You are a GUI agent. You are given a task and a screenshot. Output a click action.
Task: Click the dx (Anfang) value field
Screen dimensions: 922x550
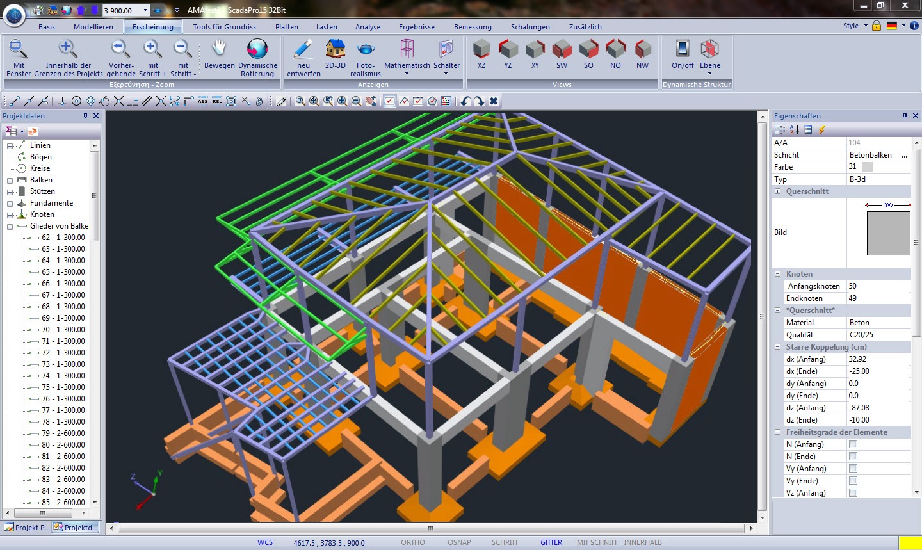[877, 359]
